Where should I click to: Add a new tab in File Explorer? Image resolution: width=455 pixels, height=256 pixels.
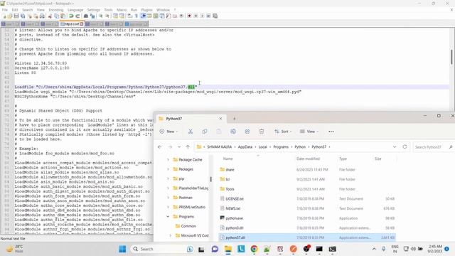pyautogui.click(x=234, y=119)
